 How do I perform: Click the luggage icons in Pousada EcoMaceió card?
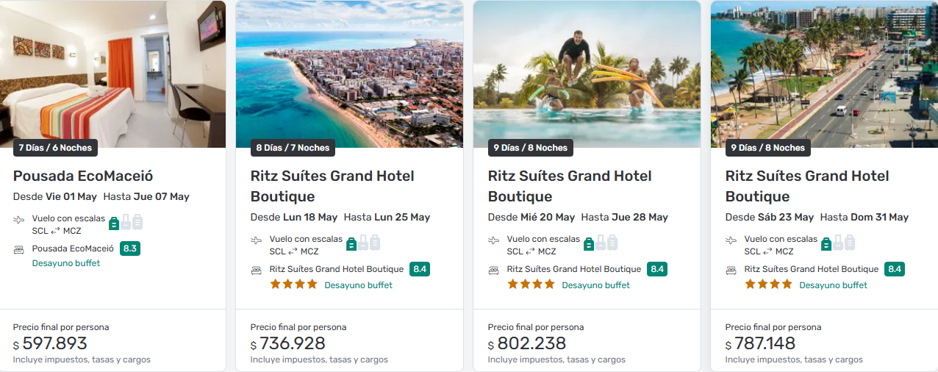(x=126, y=222)
